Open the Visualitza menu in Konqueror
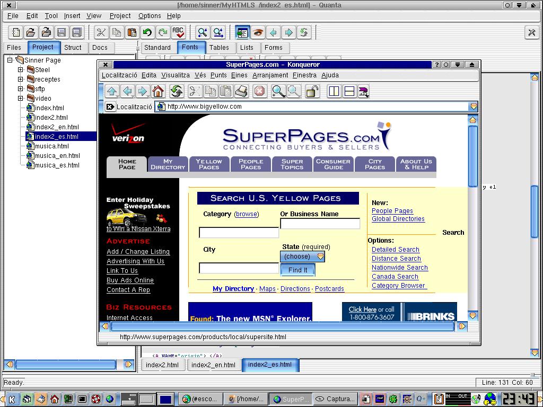543x407 pixels. (176, 75)
